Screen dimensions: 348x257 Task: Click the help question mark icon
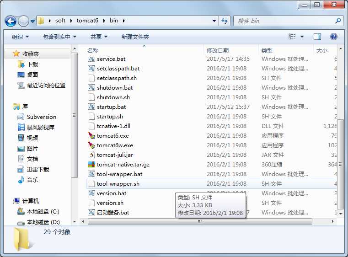click(x=333, y=37)
